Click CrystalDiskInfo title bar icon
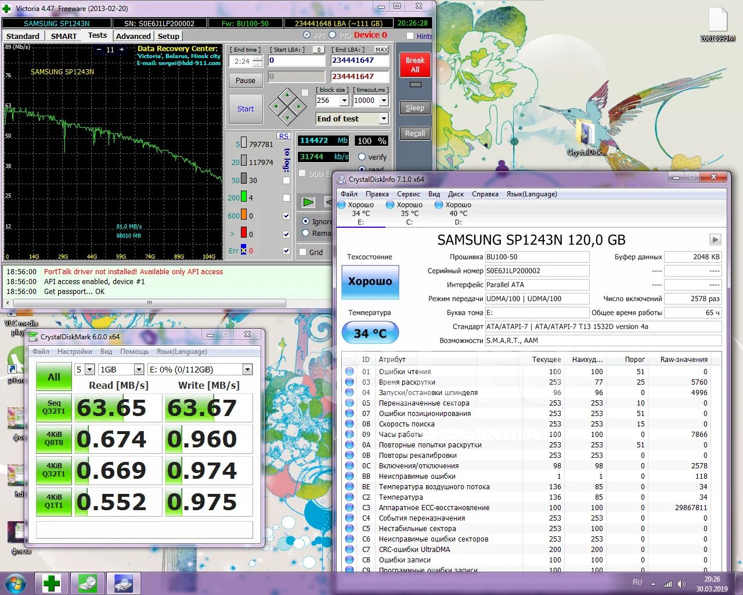 tap(341, 179)
